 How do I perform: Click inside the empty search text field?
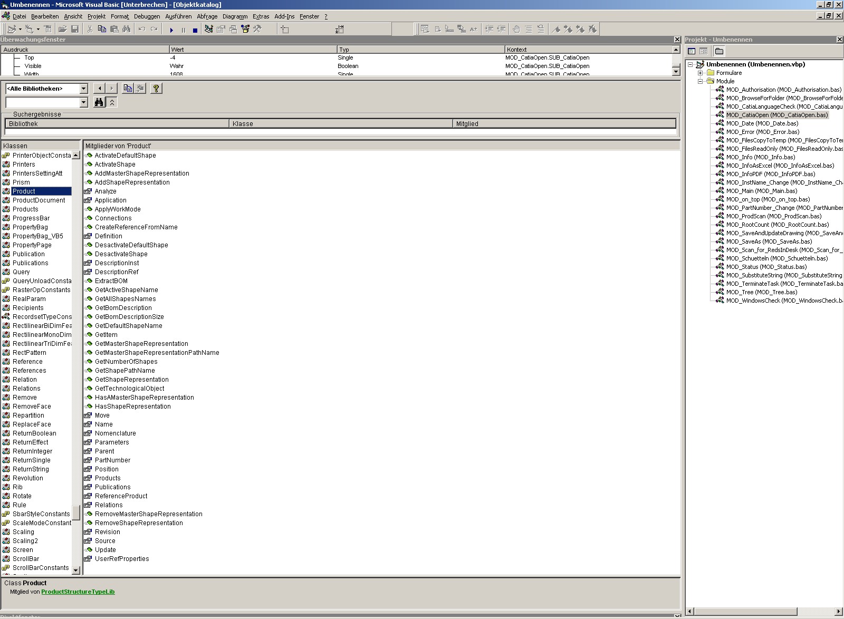point(42,102)
